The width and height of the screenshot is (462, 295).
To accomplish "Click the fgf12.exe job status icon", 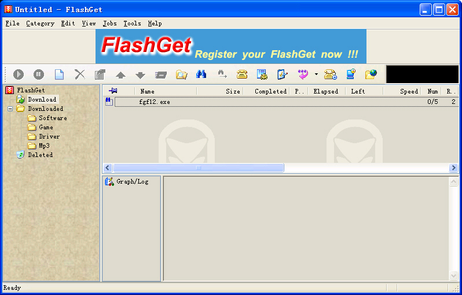I will coord(109,102).
